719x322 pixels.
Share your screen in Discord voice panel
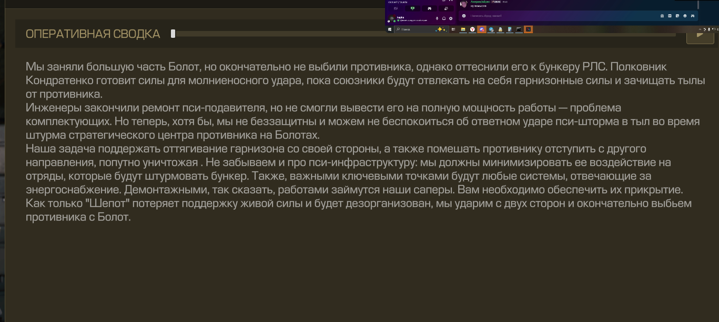412,8
